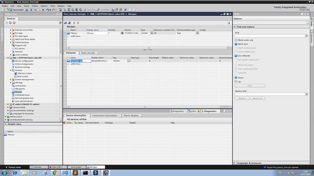This screenshot has width=314, height=176.
Task: Click the Find button
Action: point(250,86)
